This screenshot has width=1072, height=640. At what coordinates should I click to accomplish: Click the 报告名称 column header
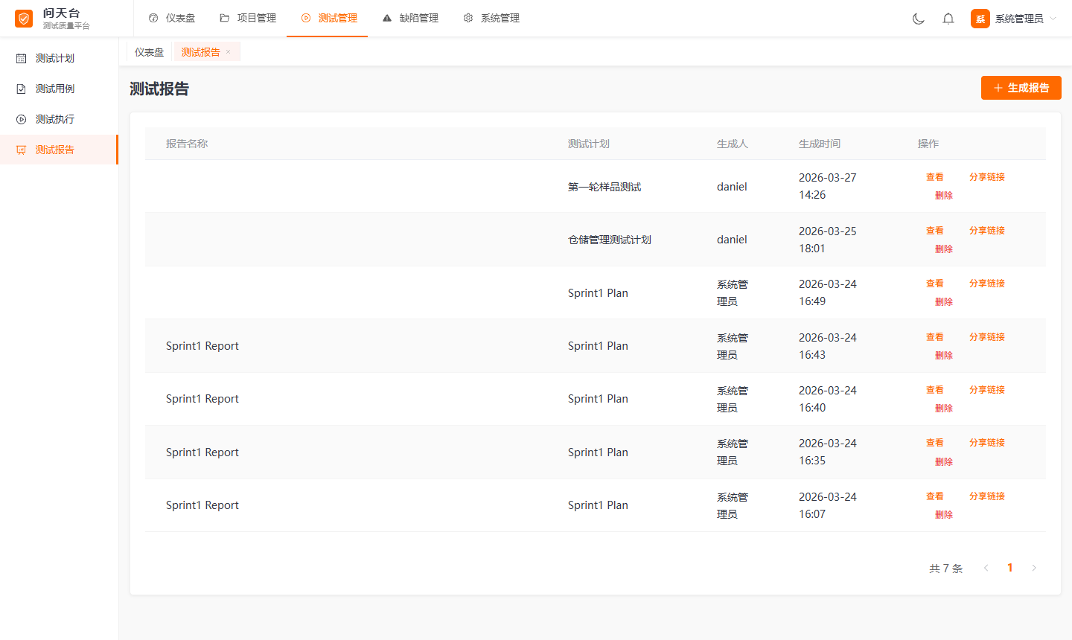187,144
